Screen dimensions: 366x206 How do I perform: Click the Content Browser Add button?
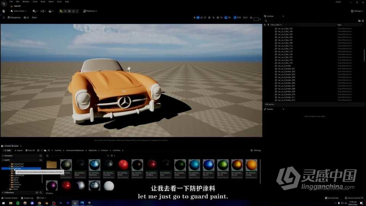point(8,150)
